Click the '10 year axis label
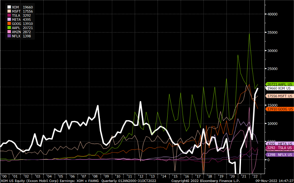The height and width of the screenshot is (183, 294). pyautogui.click(x=118, y=176)
